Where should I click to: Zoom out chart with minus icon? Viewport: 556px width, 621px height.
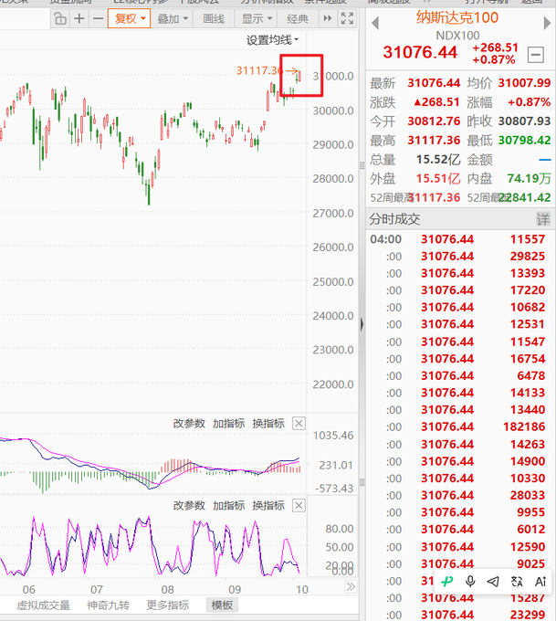[98, 18]
